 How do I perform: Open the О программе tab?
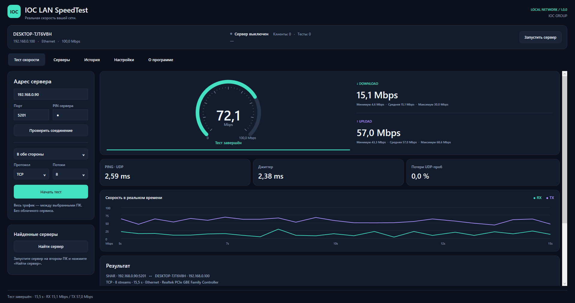click(x=161, y=60)
